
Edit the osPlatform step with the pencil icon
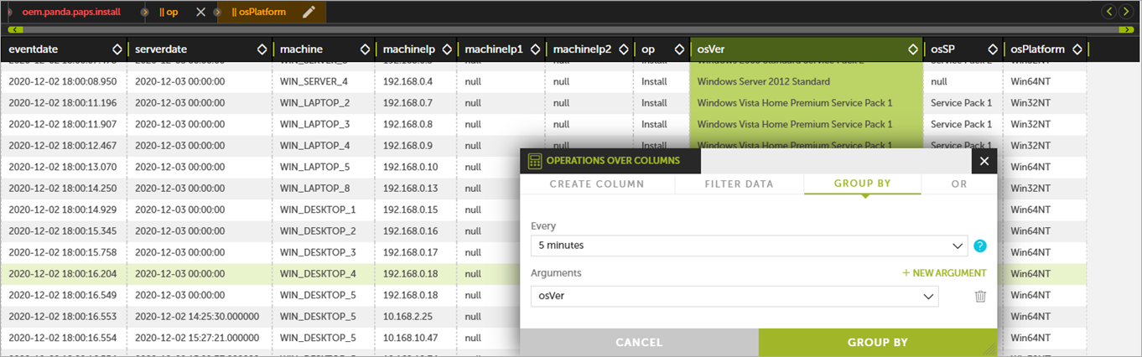pos(309,12)
